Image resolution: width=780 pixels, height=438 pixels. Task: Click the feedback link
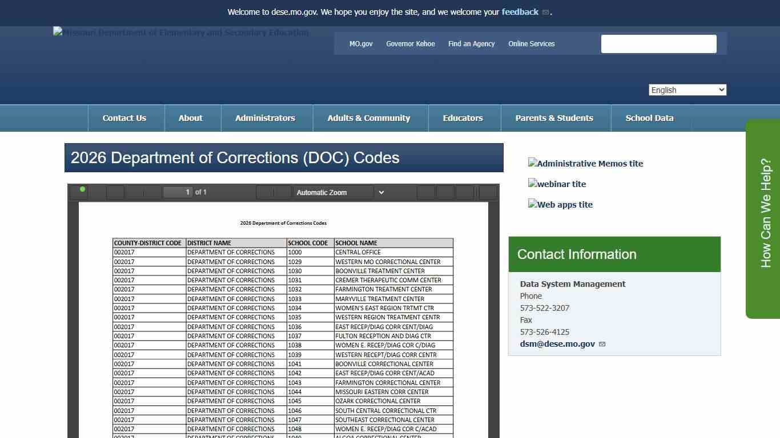[520, 12]
